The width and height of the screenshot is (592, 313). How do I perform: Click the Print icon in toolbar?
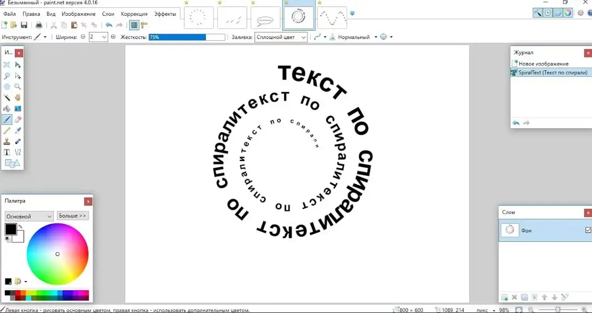pyautogui.click(x=39, y=25)
